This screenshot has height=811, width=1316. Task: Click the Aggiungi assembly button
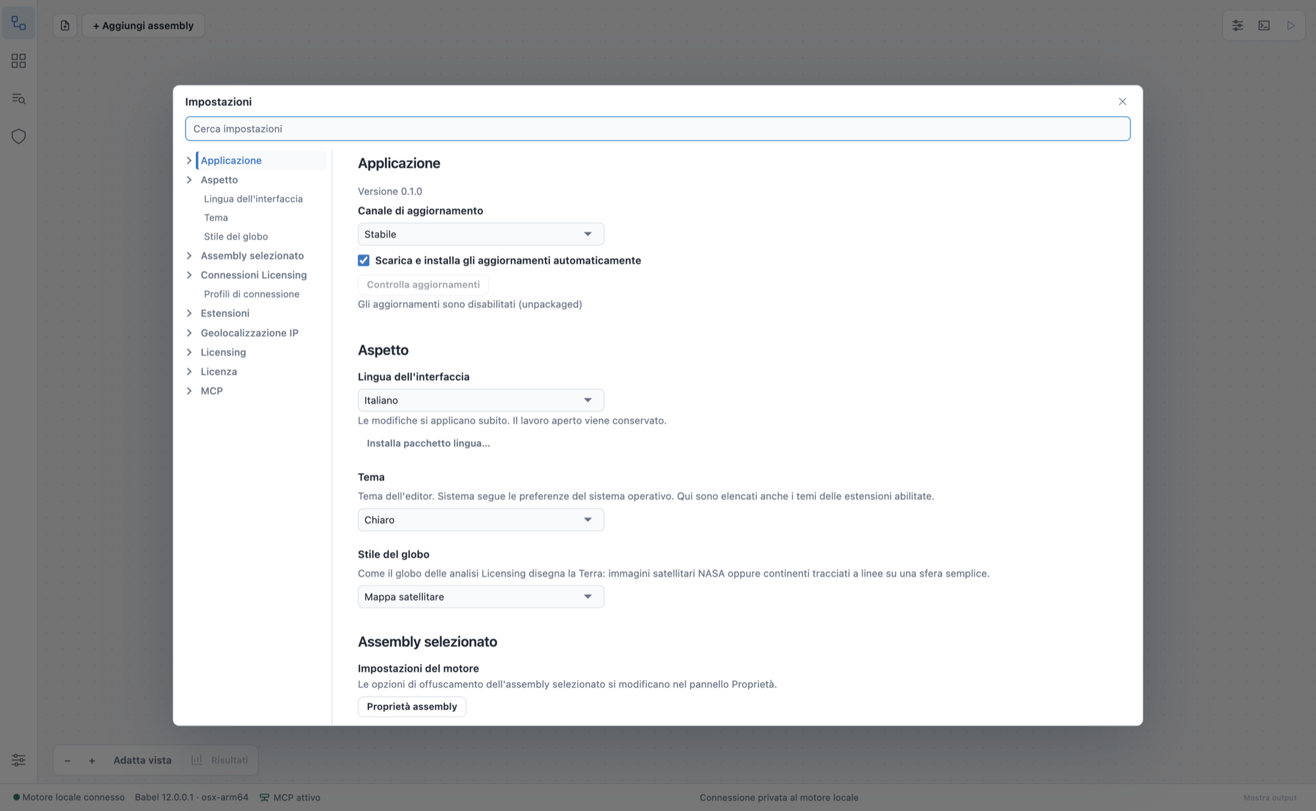tap(143, 26)
